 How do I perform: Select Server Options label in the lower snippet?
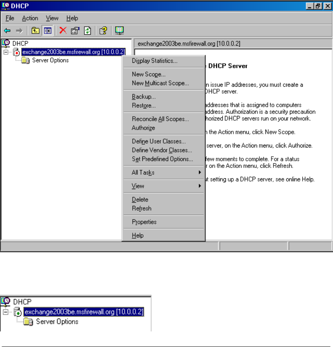click(57, 321)
